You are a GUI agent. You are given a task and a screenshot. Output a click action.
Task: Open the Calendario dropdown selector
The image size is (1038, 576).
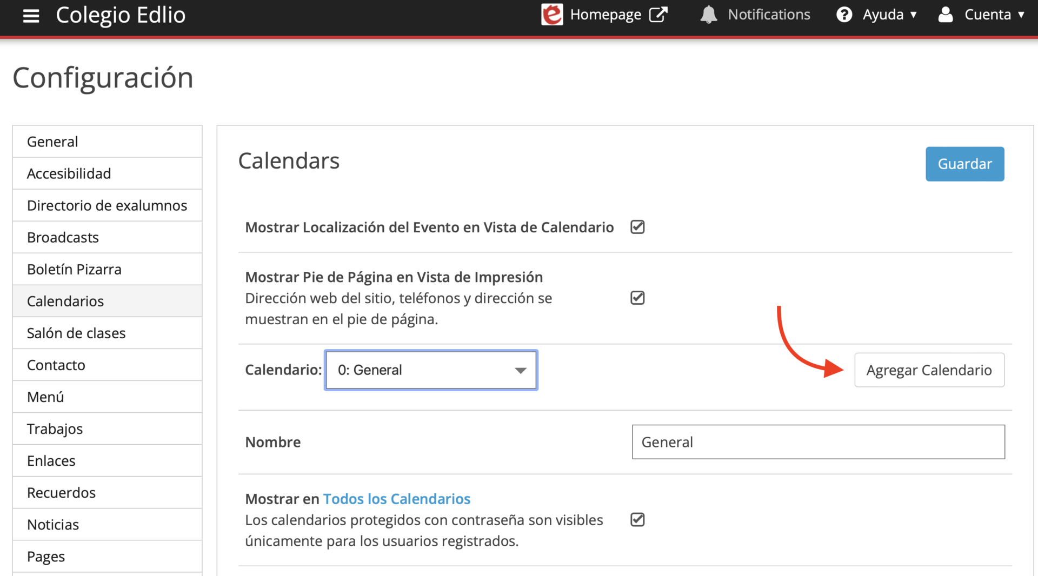431,370
